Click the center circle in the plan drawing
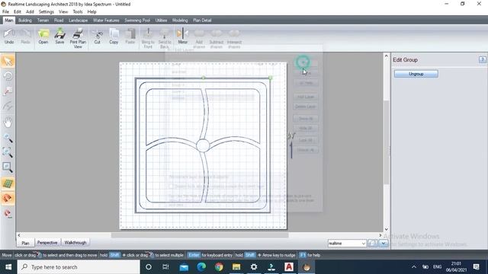 coord(203,145)
